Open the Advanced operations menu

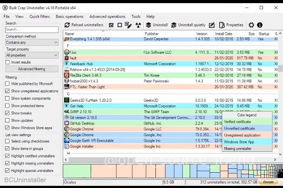[107, 16]
